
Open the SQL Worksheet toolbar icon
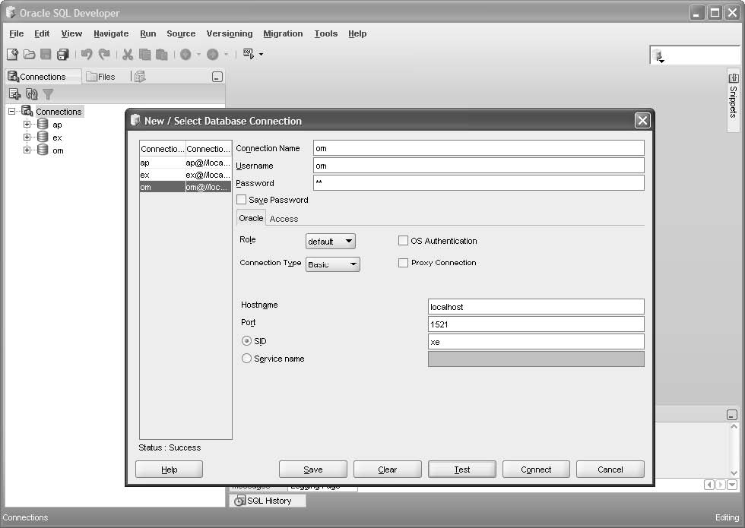tap(249, 54)
